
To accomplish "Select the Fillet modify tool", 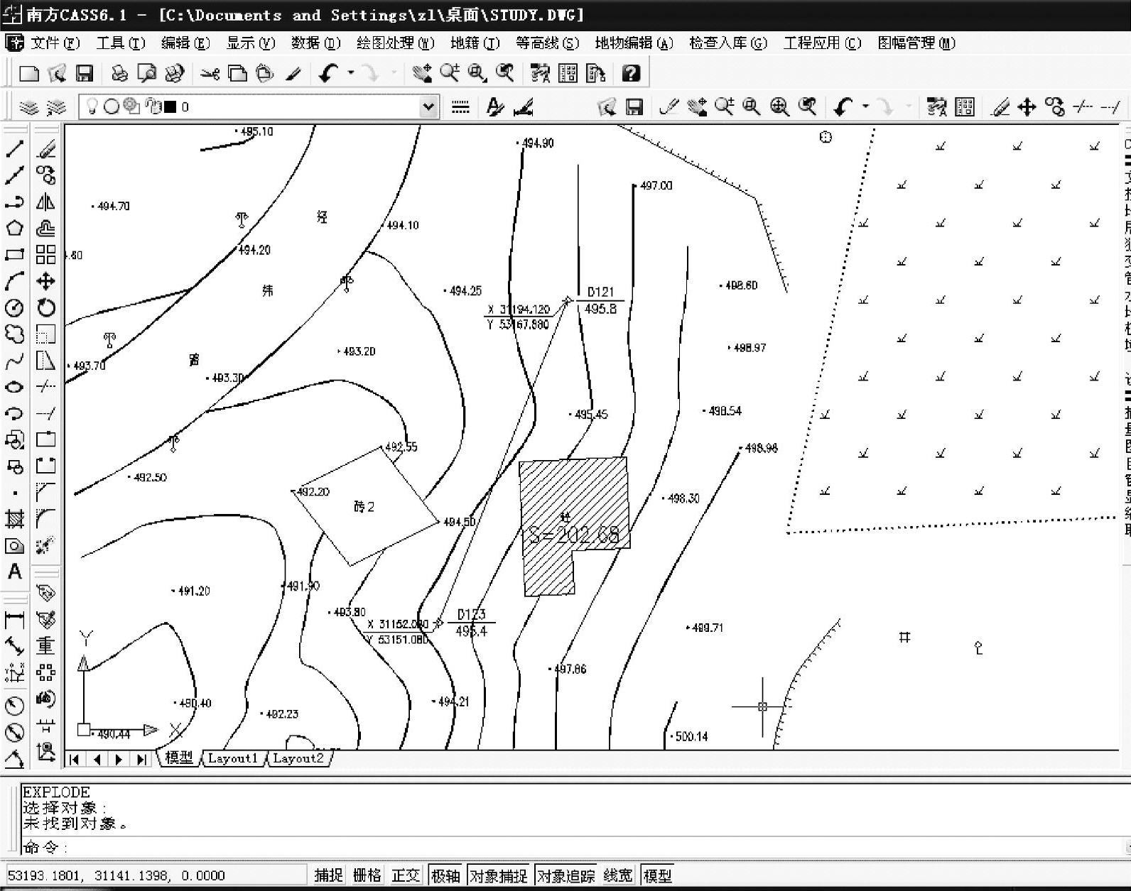I will pyautogui.click(x=45, y=519).
